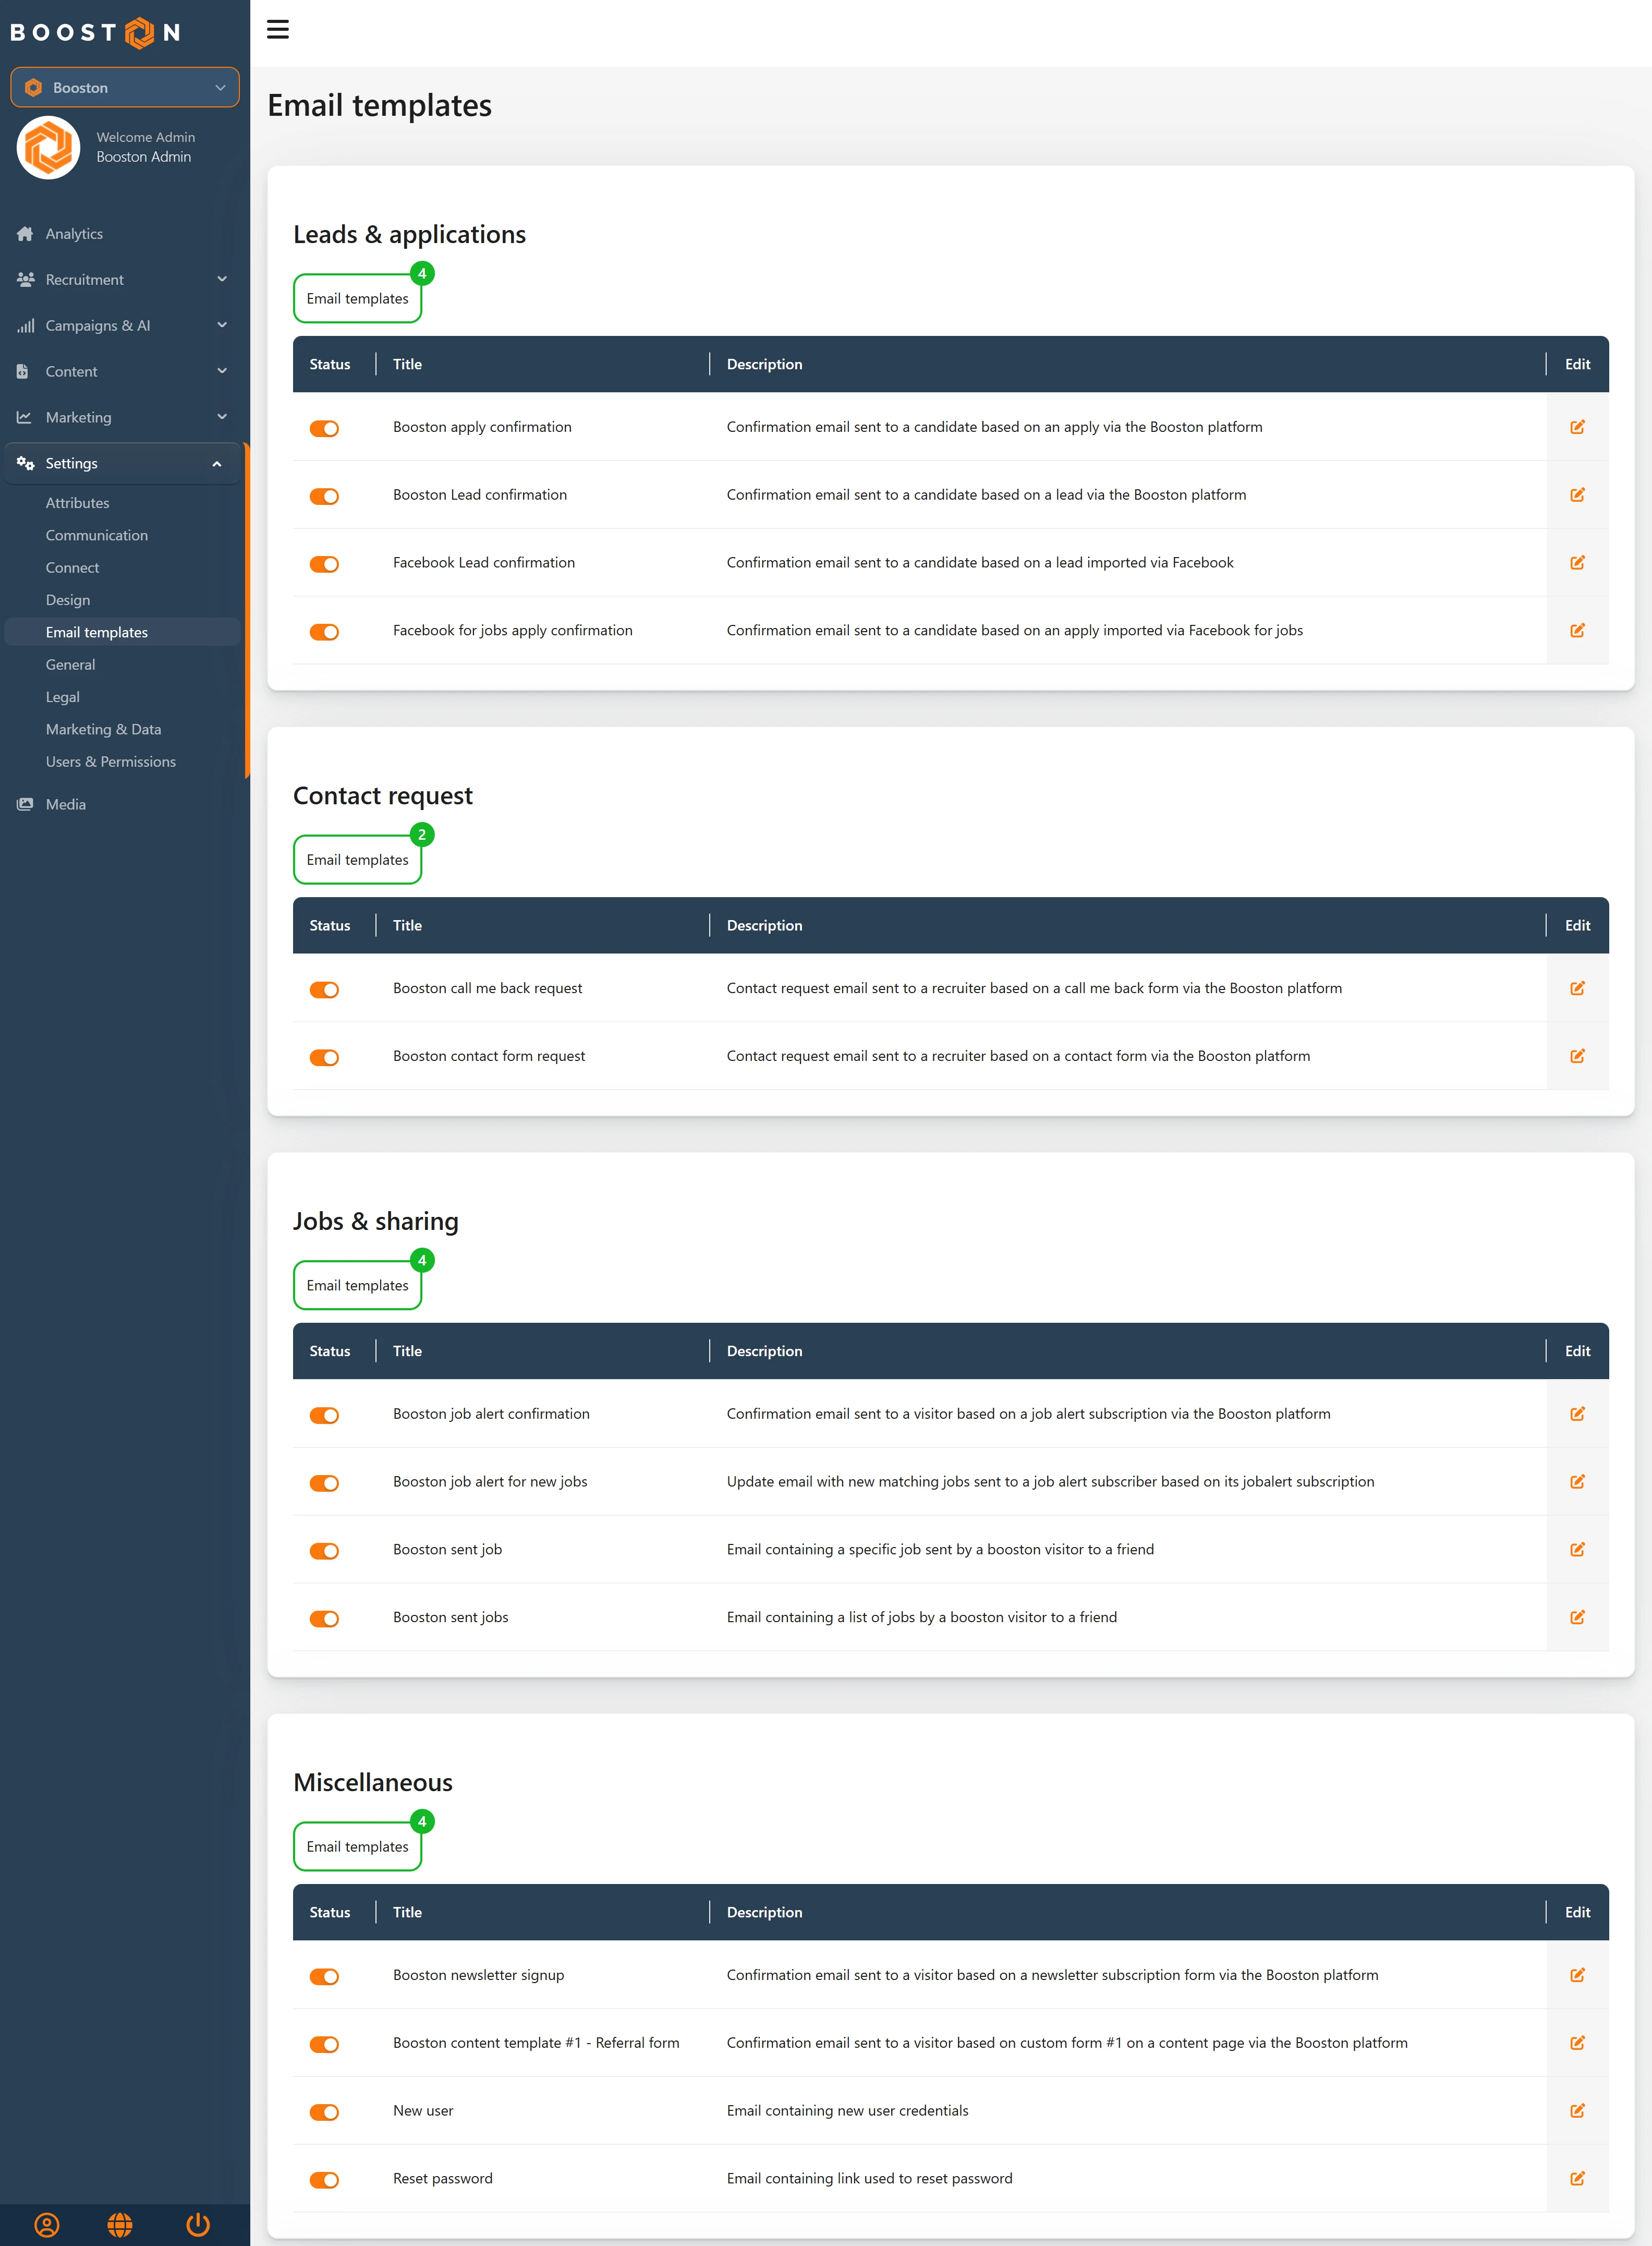Screen dimensions: 1652x2246
Task: Click Email templates button under Jobs & sharing
Action: coord(357,1286)
